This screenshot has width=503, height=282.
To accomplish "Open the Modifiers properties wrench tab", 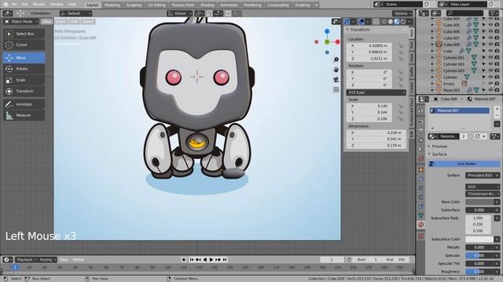I will point(421,179).
